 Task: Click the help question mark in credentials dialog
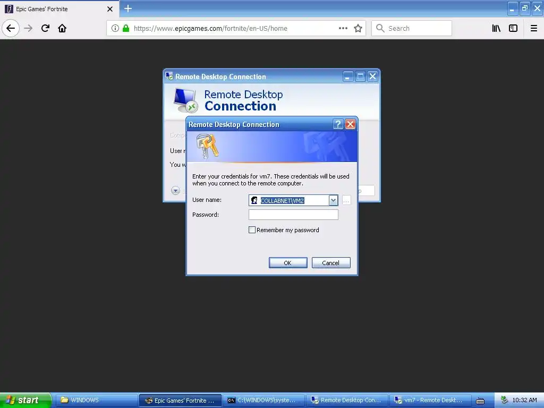[x=337, y=124]
